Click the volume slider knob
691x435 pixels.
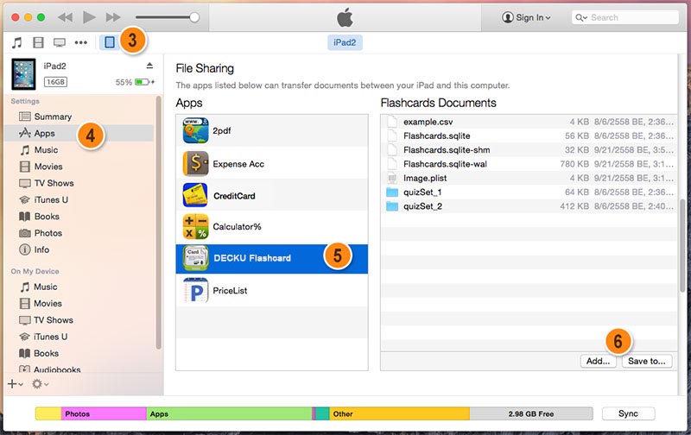coord(193,17)
